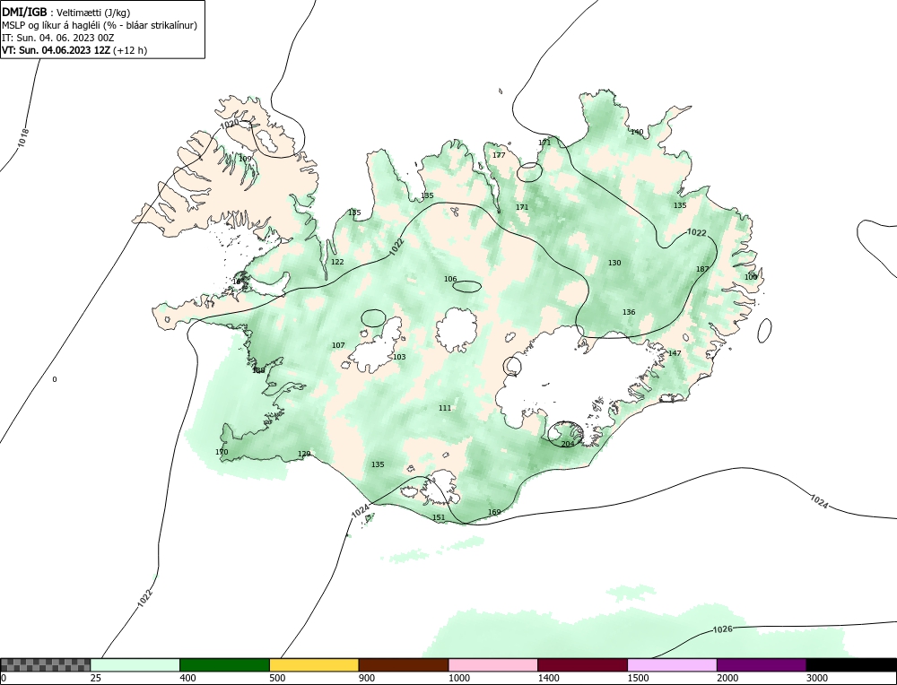The width and height of the screenshot is (897, 685).
Task: Click the legend tick label 900
Action: click(367, 678)
